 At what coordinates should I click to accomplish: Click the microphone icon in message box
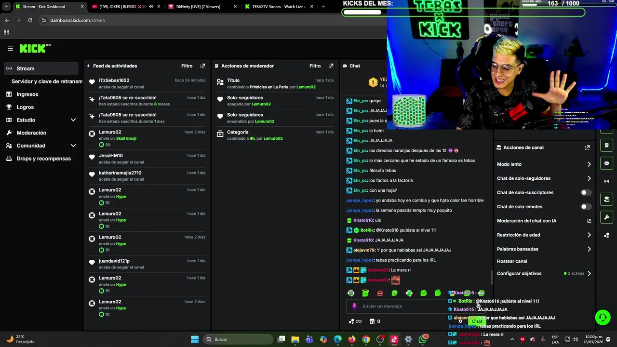click(354, 306)
